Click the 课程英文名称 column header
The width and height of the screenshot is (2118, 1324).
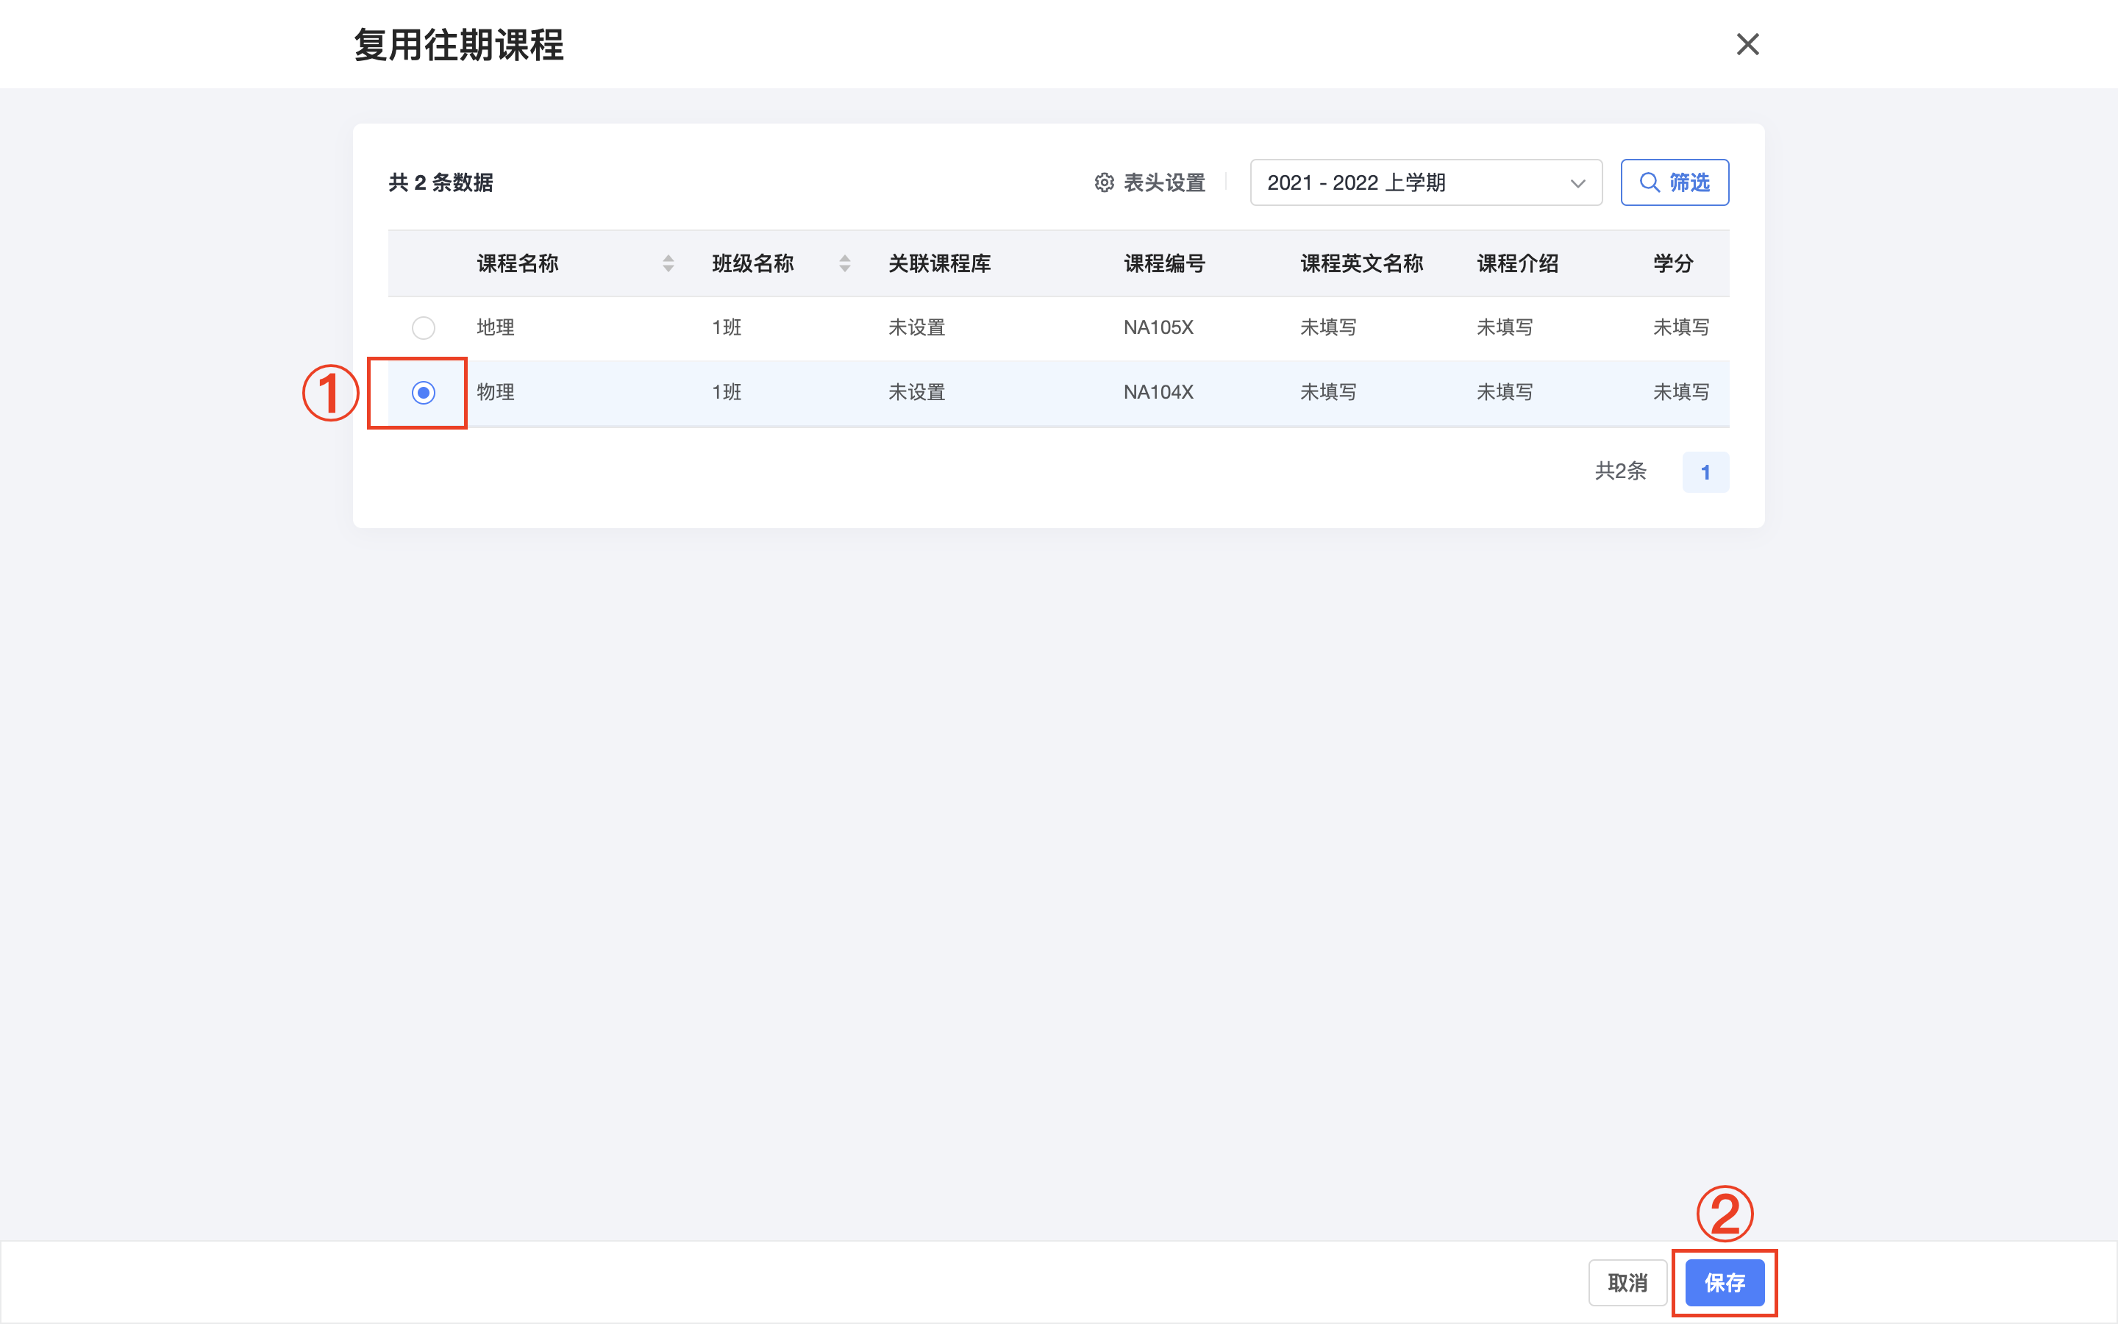(x=1361, y=263)
